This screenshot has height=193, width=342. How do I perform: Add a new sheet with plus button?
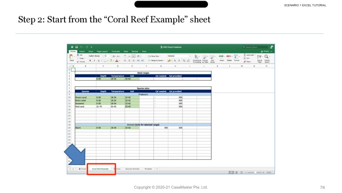[x=157, y=169]
